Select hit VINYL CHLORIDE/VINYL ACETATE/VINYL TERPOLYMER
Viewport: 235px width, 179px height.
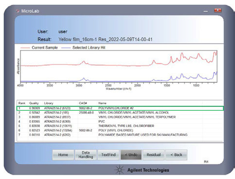[120, 117]
